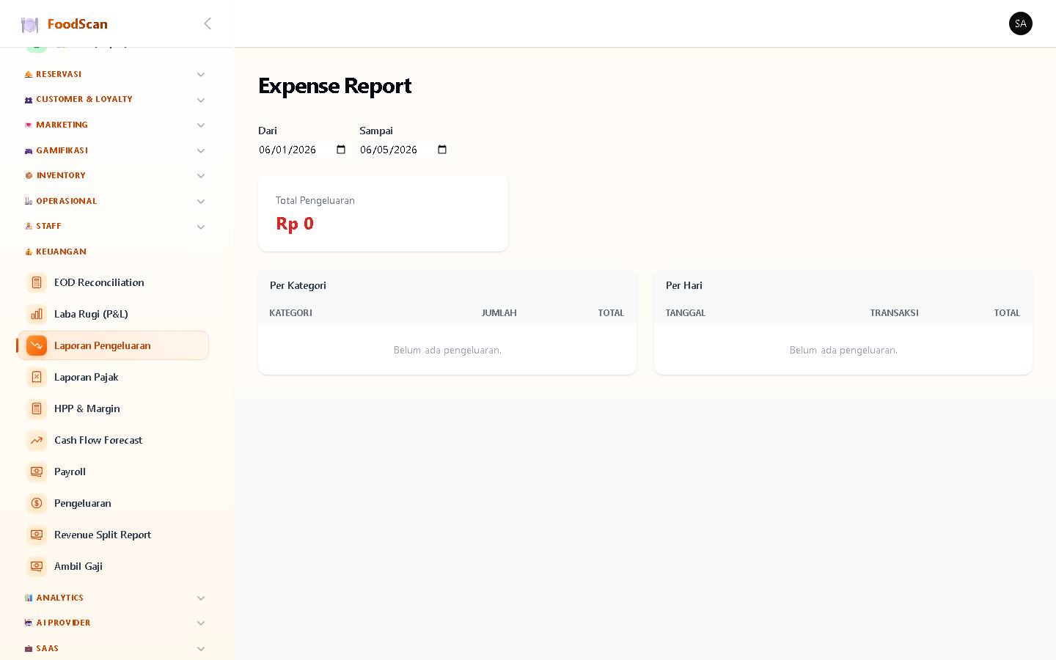Click the Pengeluaran dollar coin icon
This screenshot has width=1056, height=660.
37,503
